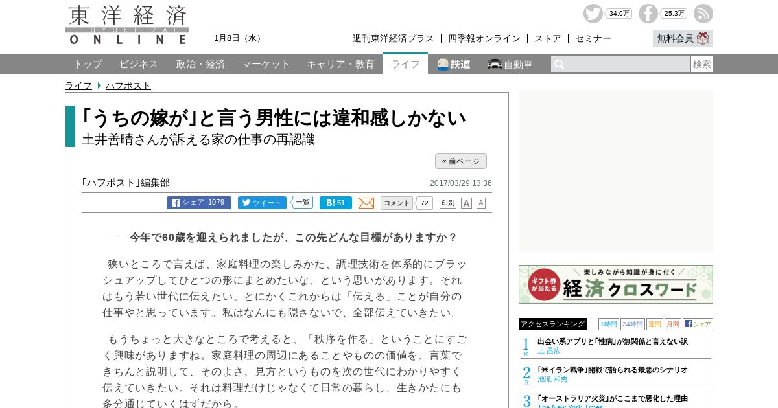Screen dimensions: 778x408
Task: Open the author link 上 昌広
Action: click(x=549, y=350)
